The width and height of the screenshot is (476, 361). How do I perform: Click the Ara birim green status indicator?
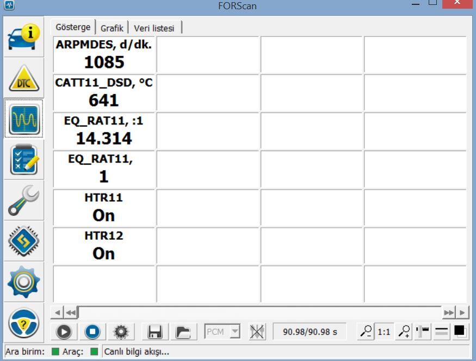click(55, 352)
